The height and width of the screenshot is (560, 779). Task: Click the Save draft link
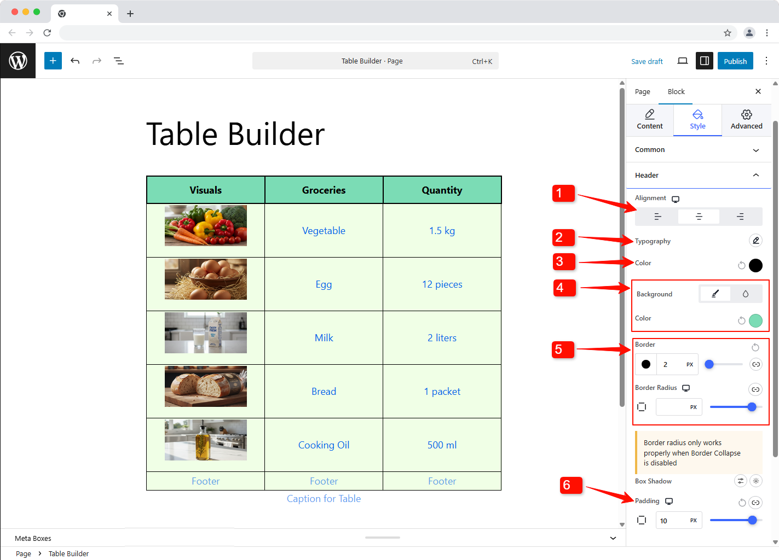647,61
